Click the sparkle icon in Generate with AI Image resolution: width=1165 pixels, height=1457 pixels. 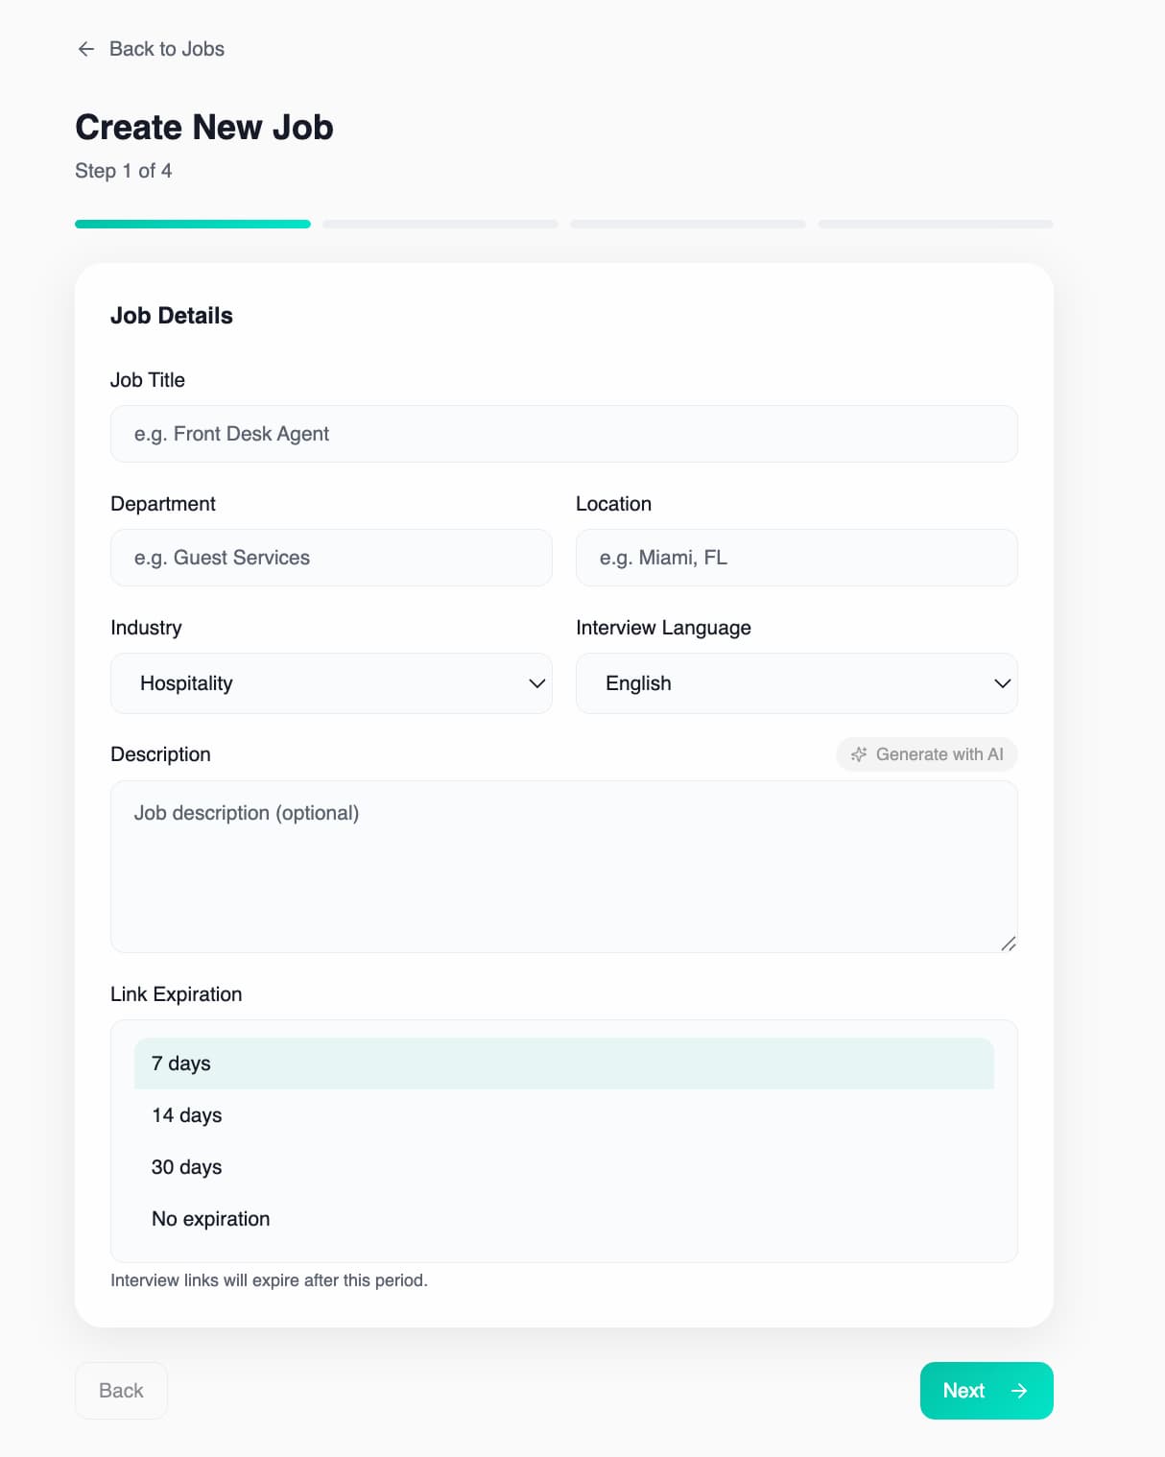(x=859, y=754)
